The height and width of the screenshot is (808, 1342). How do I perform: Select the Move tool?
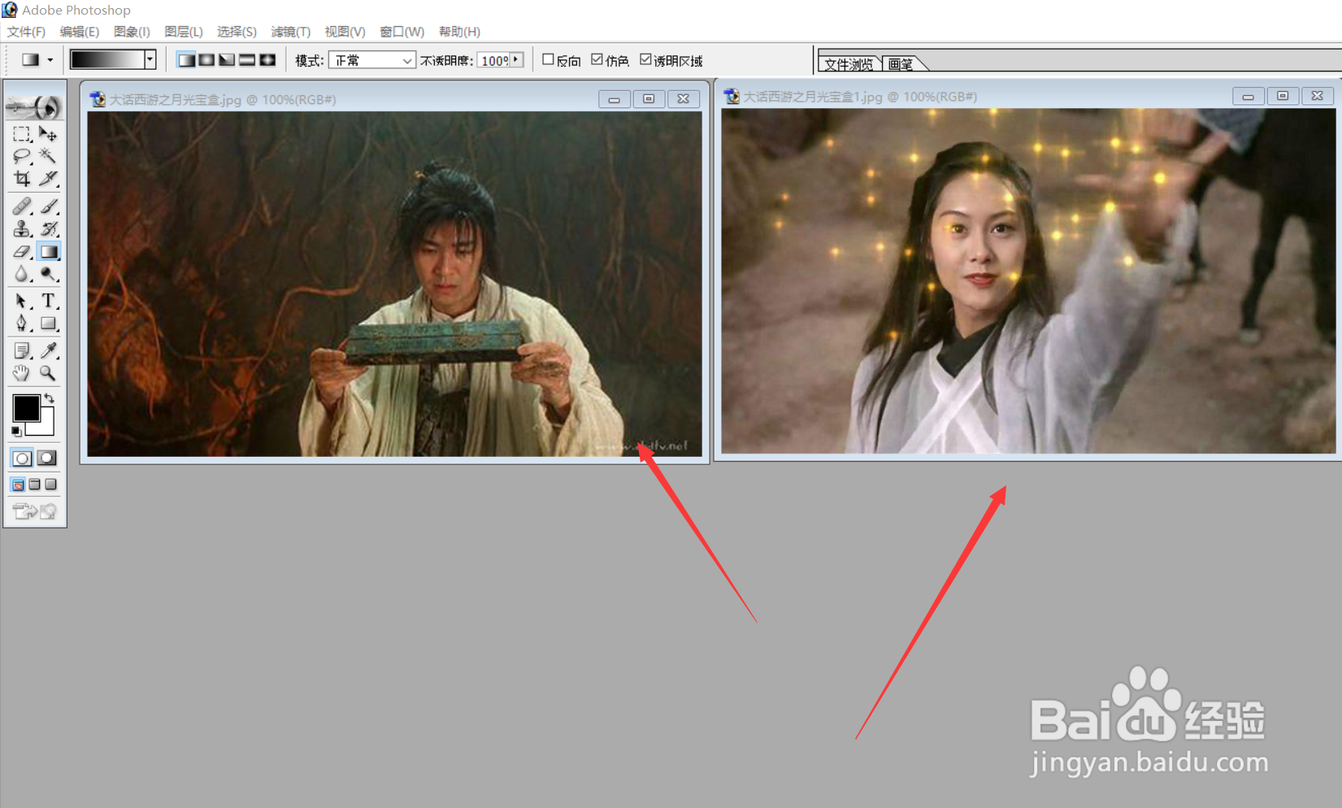coord(48,133)
